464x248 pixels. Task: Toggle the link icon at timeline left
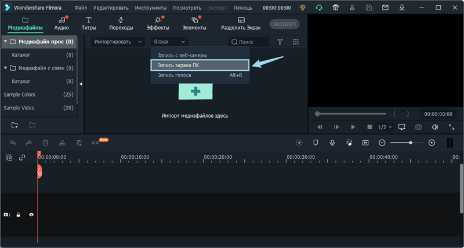(x=22, y=157)
